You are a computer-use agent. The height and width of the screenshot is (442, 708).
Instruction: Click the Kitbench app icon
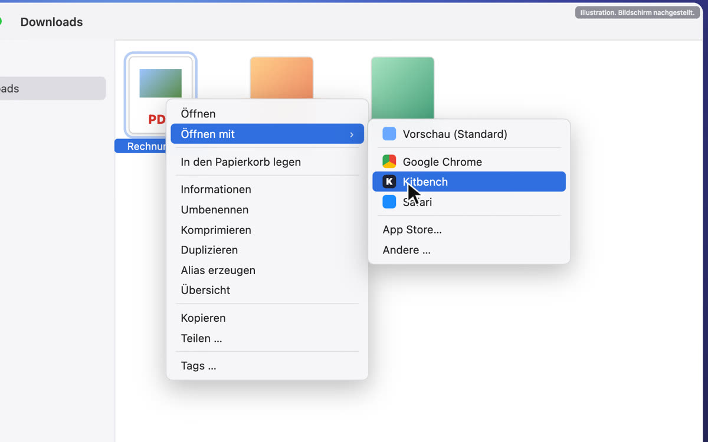(x=389, y=182)
